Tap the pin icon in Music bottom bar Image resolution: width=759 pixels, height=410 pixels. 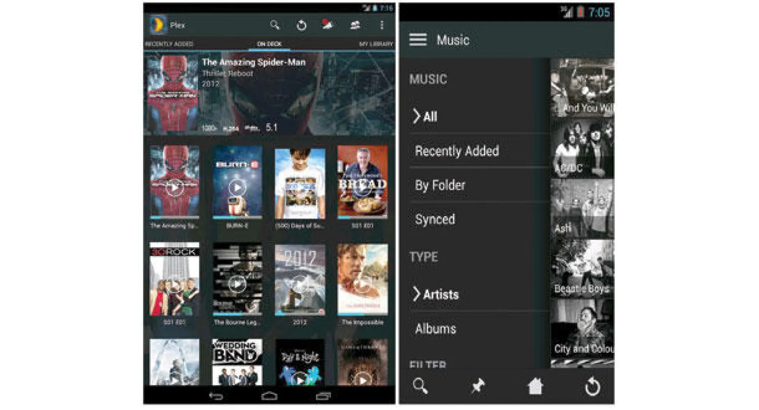[x=477, y=387]
